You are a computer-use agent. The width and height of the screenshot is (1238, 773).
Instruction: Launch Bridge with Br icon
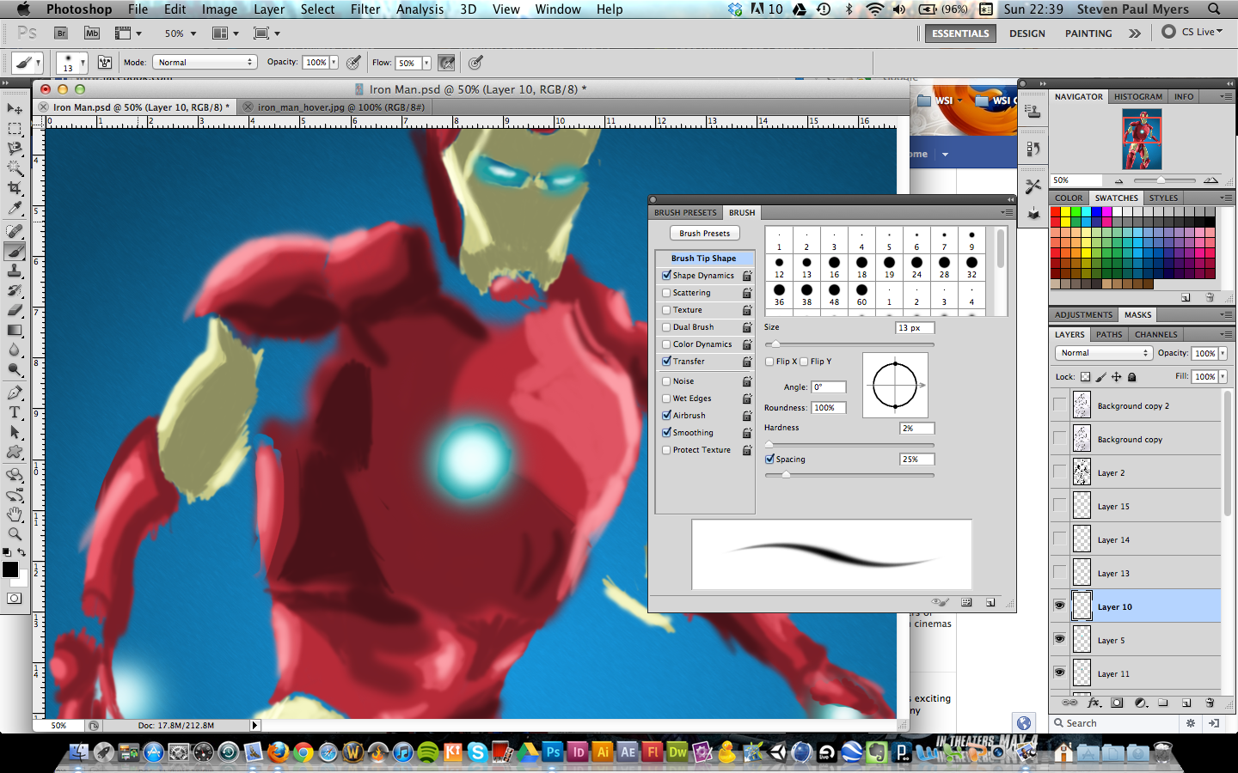[x=61, y=33]
